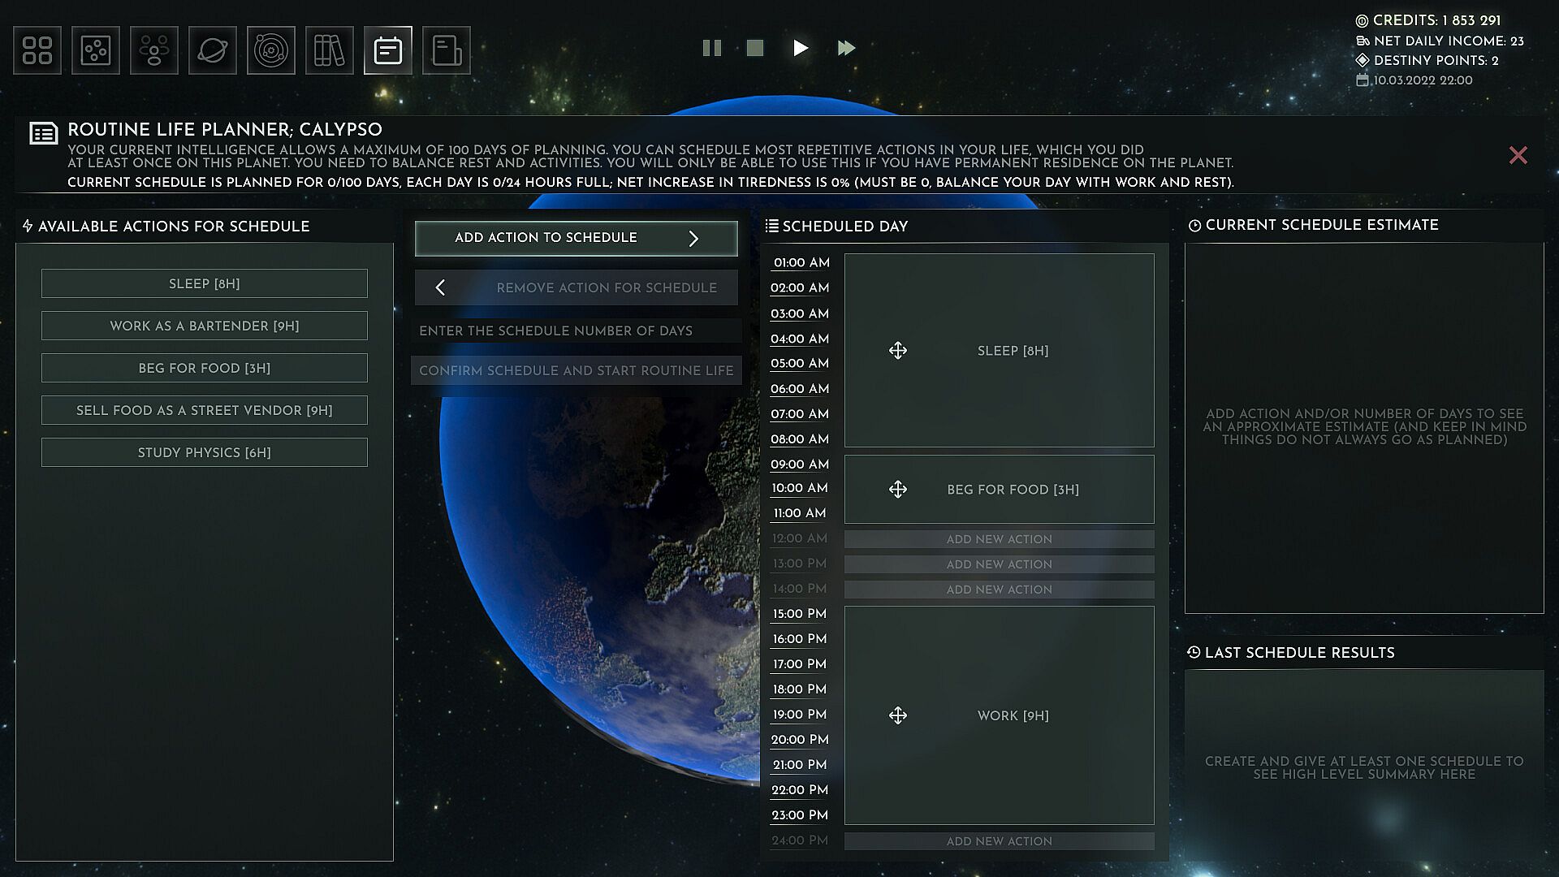
Task: Select the calendar planner icon
Action: 388,50
